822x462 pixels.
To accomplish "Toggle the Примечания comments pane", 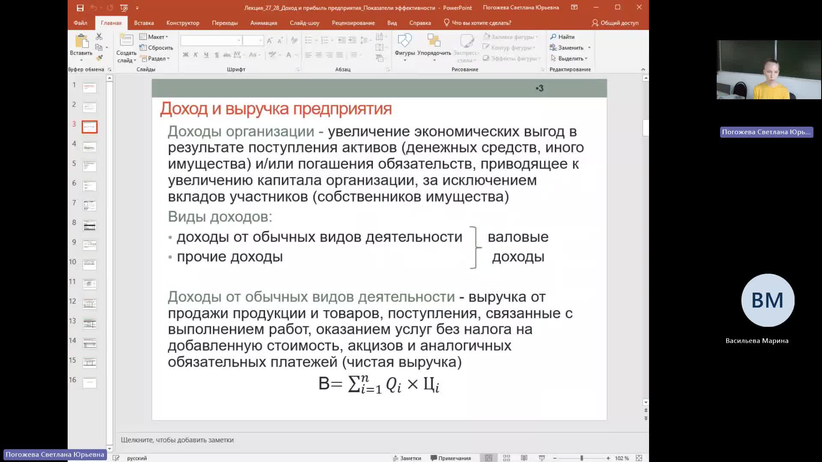I will (450, 458).
